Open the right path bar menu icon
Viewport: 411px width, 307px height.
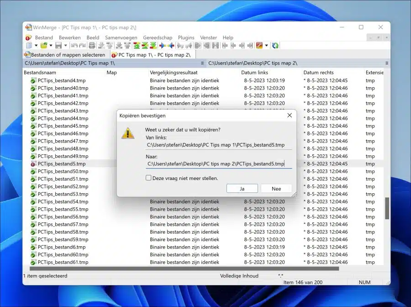387,63
